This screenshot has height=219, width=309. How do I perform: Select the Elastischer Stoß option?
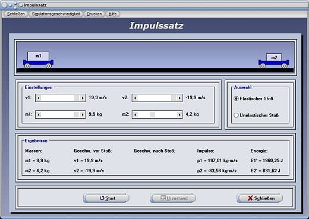[253, 99]
